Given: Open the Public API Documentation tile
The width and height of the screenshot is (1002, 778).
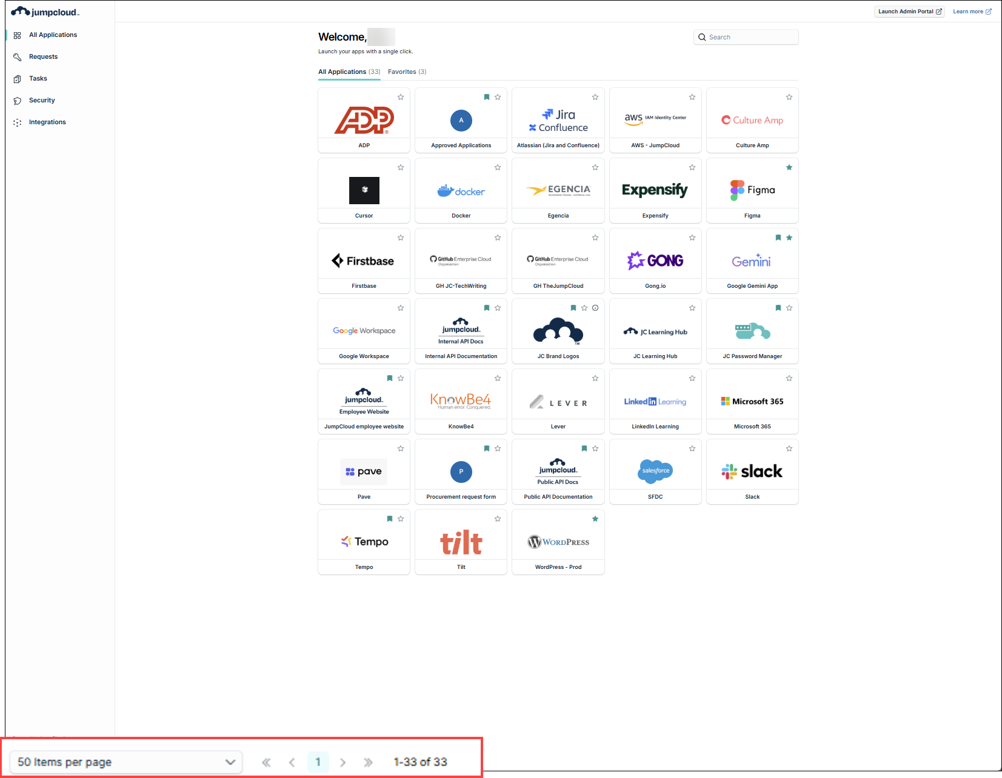Looking at the screenshot, I should point(558,471).
